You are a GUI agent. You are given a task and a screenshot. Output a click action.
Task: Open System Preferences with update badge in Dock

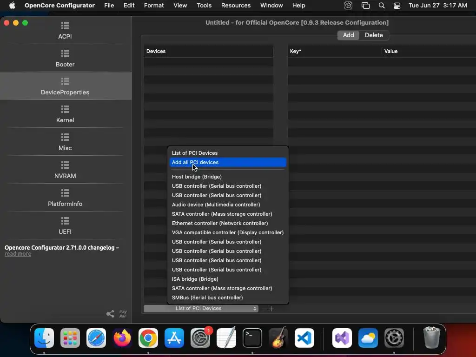click(x=200, y=338)
